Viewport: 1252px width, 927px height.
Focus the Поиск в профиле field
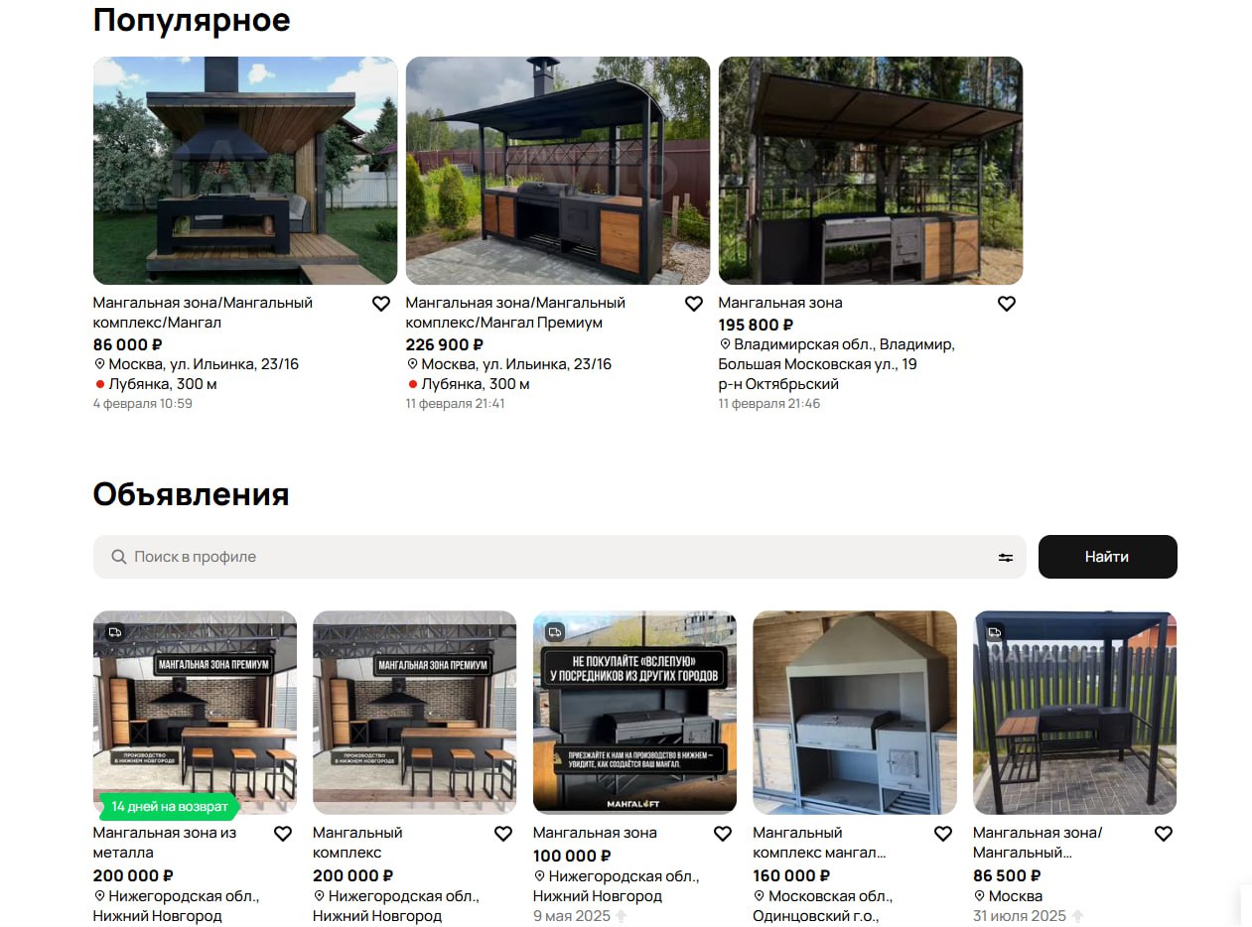[546, 557]
